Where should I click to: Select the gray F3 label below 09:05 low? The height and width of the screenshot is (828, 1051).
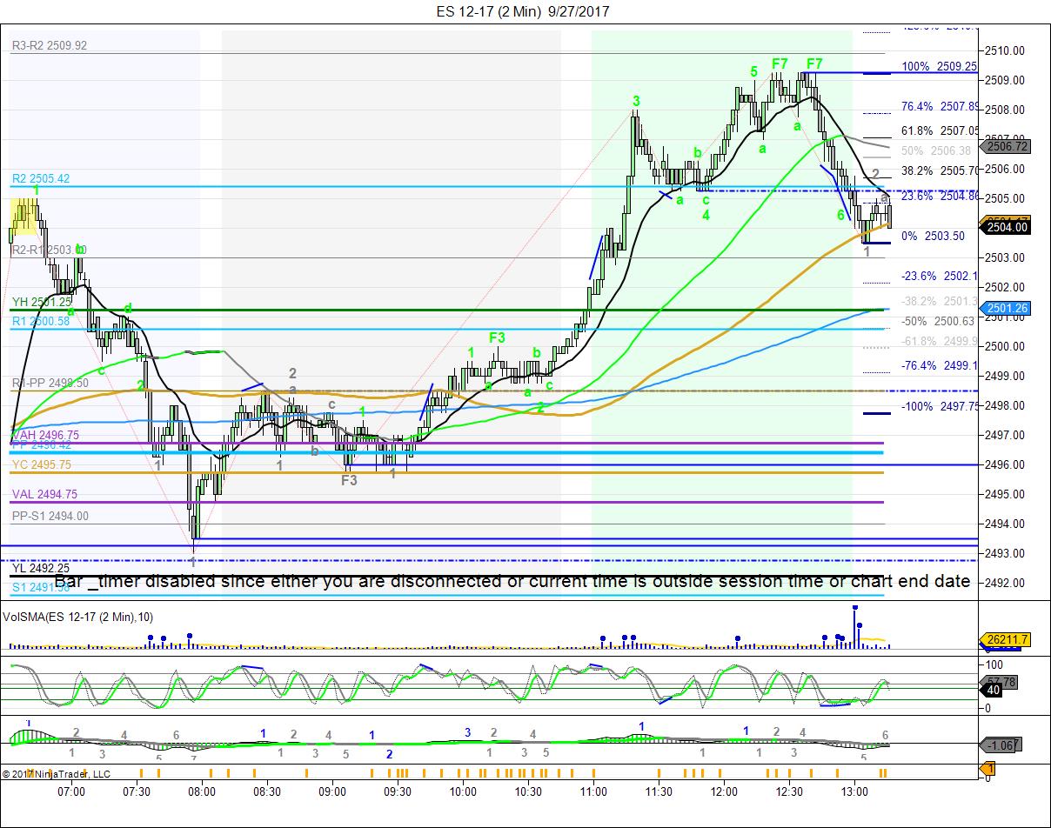[x=348, y=480]
